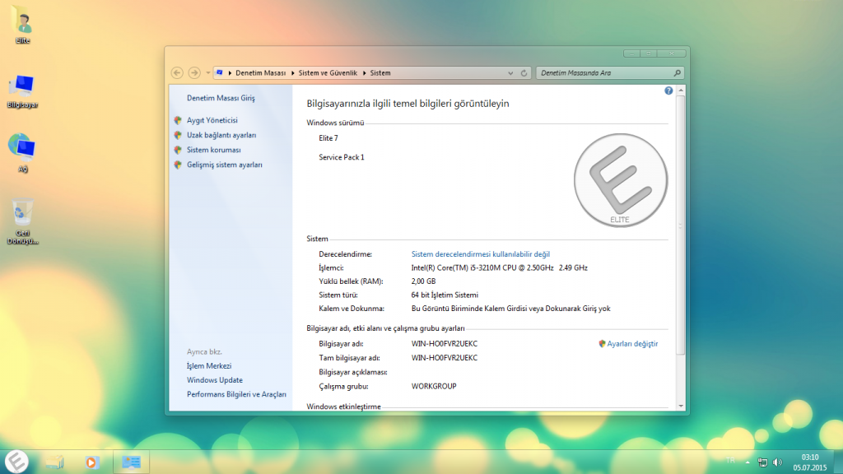The image size is (843, 474).
Task: Expand arrow before Denetim Masası breadcrumb
Action: pyautogui.click(x=230, y=73)
